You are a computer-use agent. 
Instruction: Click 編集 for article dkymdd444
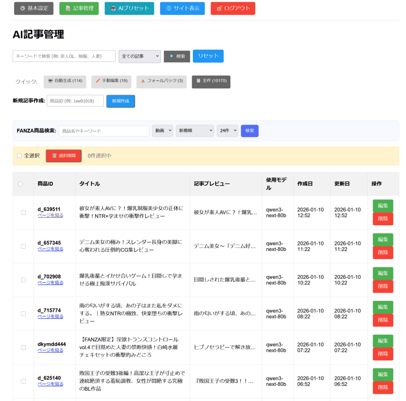(x=383, y=341)
